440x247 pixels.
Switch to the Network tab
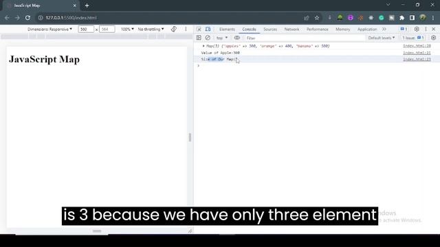(x=291, y=29)
